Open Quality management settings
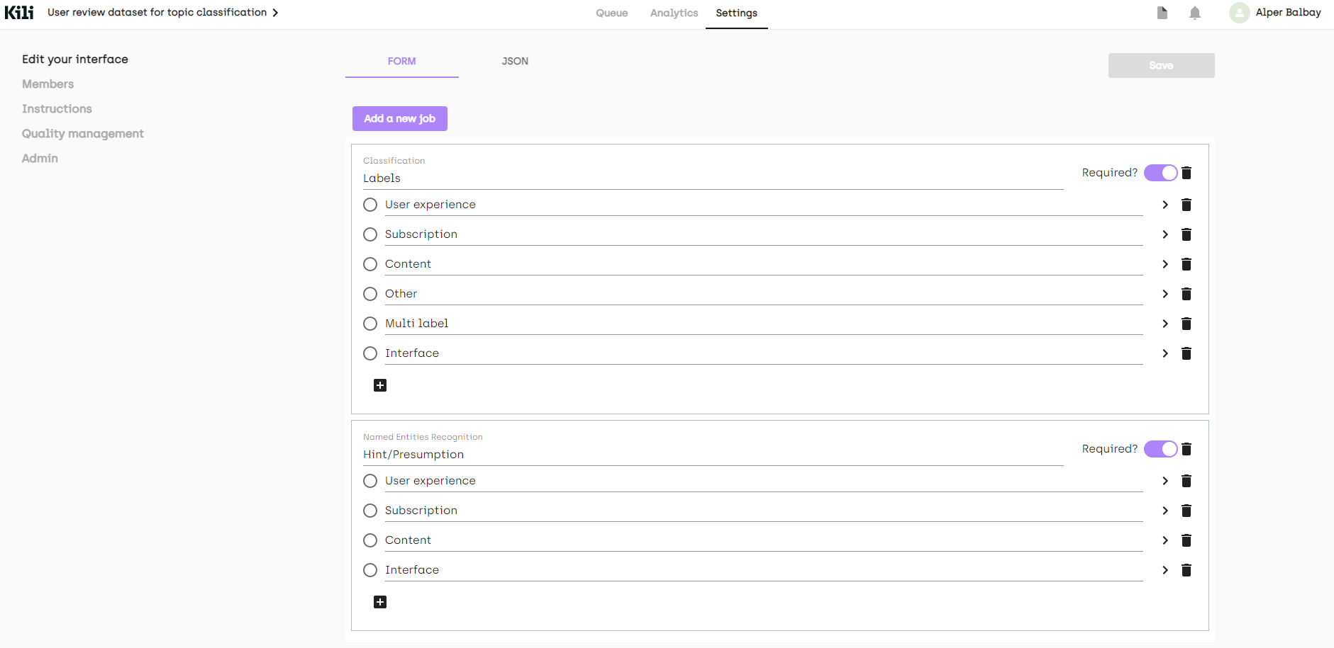The height and width of the screenshot is (648, 1334). pos(82,134)
